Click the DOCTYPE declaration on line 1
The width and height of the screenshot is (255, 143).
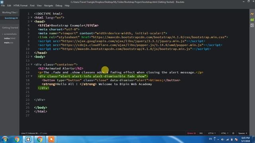tap(48, 14)
